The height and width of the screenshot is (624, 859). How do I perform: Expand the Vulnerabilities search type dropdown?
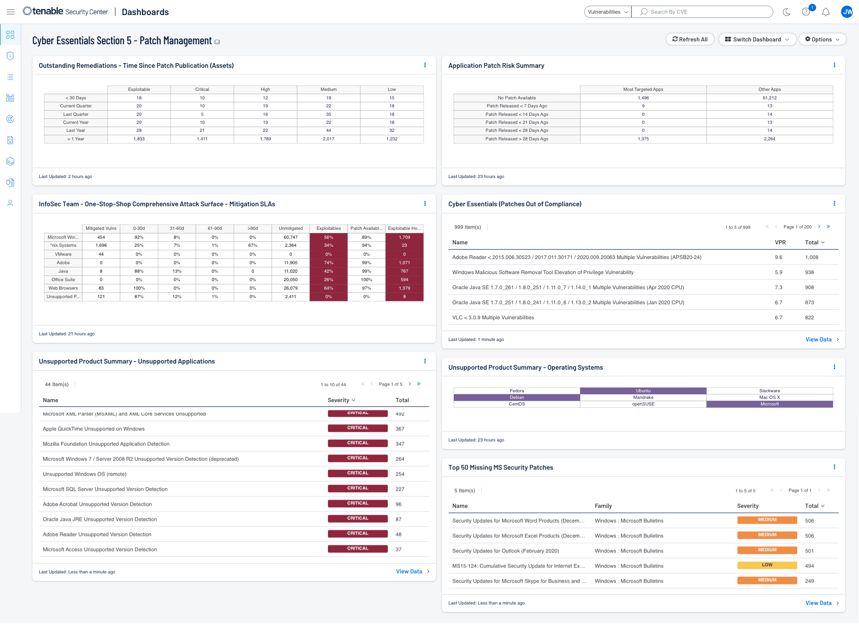[x=607, y=12]
